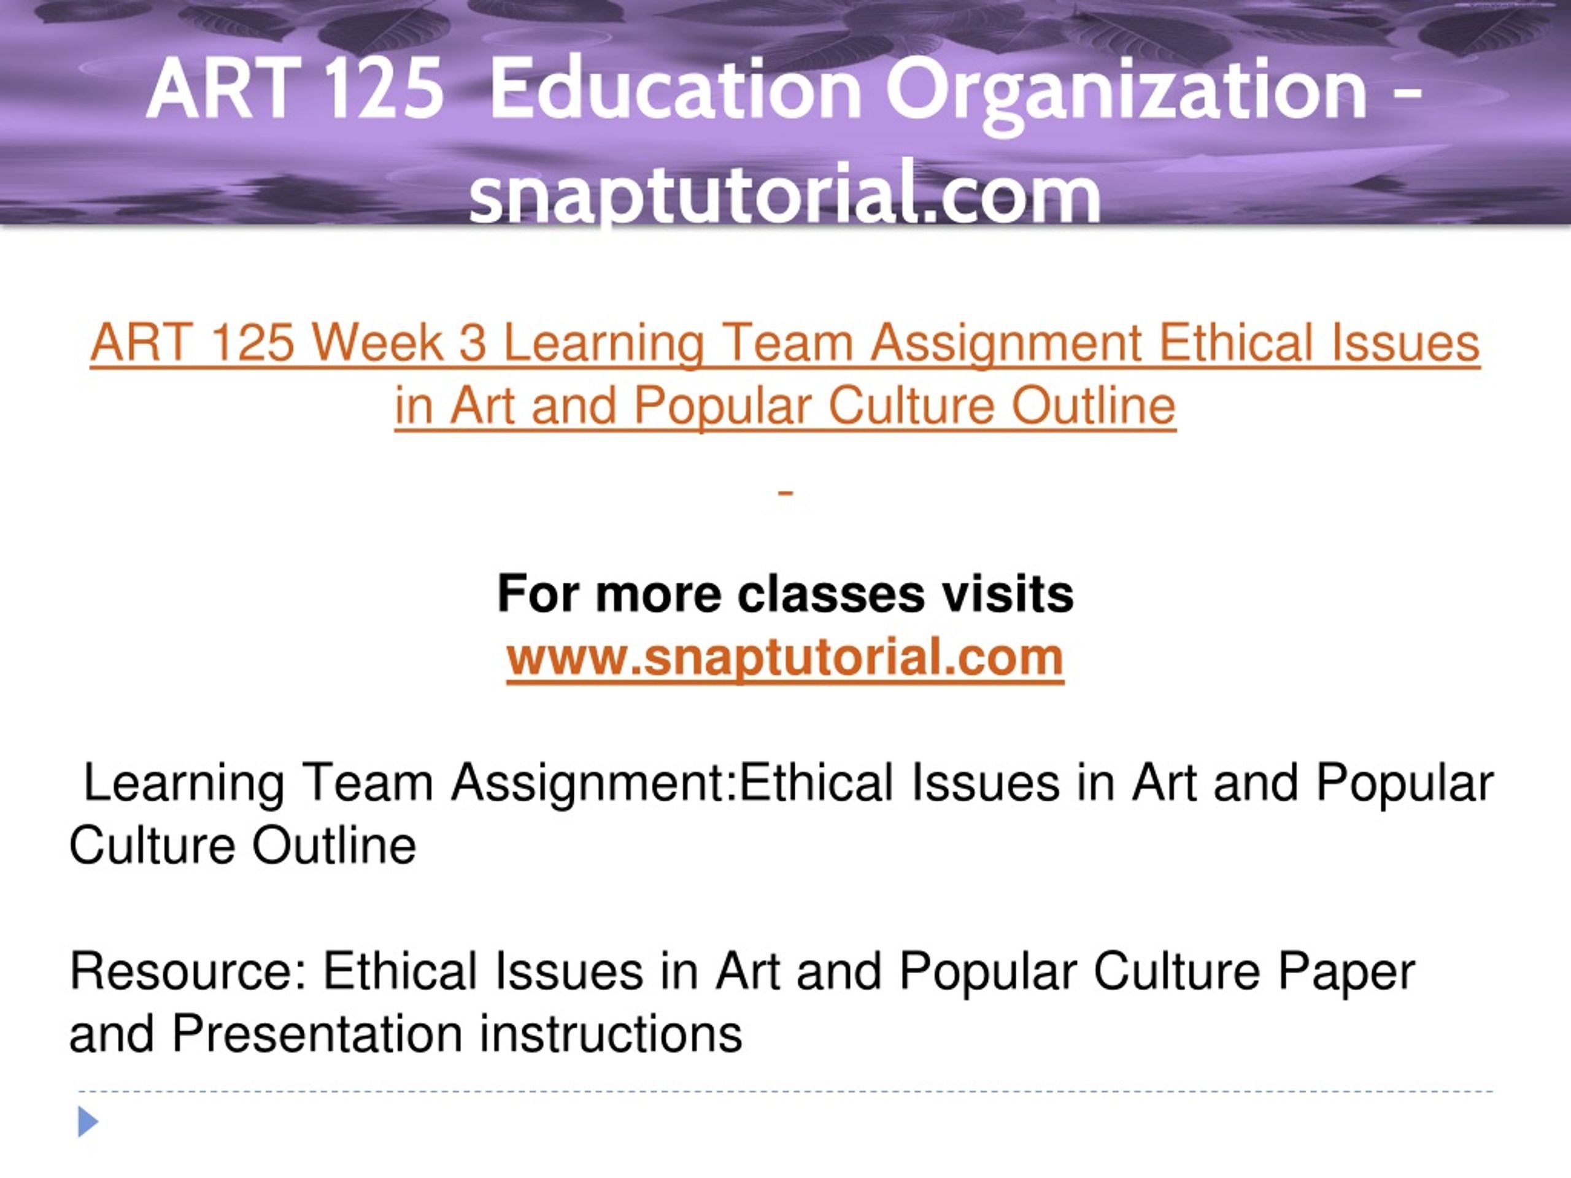This screenshot has width=1571, height=1178.
Task: Click the word 'Resource:' in the body text
Action: (188, 971)
